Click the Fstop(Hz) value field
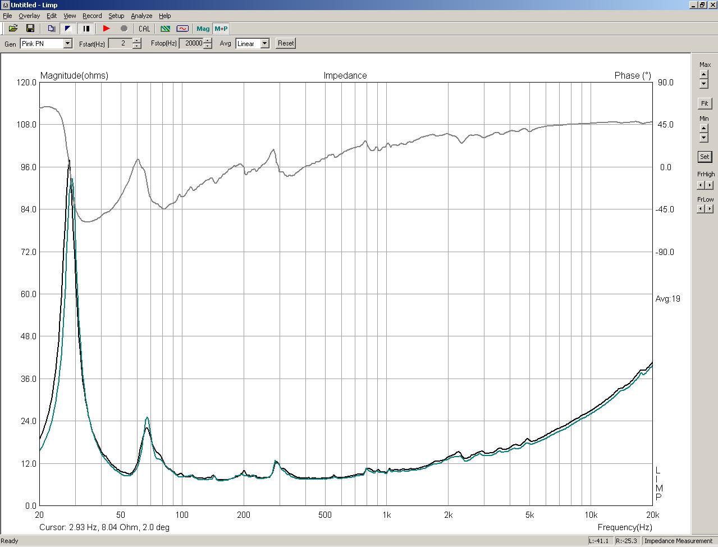The height and width of the screenshot is (547, 718). [x=191, y=43]
